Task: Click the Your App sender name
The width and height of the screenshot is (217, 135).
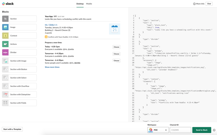Action: pos(49,16)
